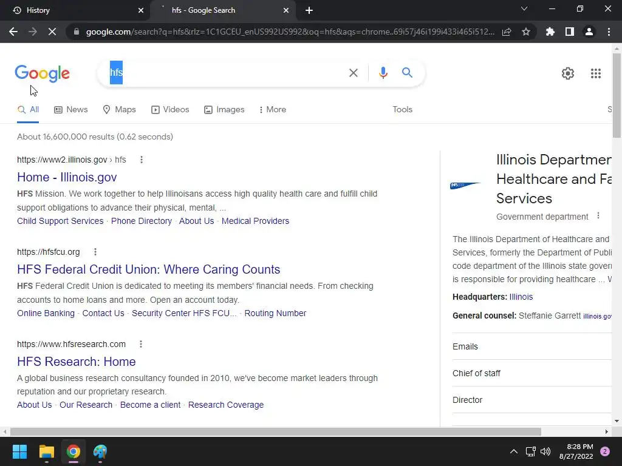Open Security Center HFS FCU sitelink
Screen dimensions: 622x466
184,313
